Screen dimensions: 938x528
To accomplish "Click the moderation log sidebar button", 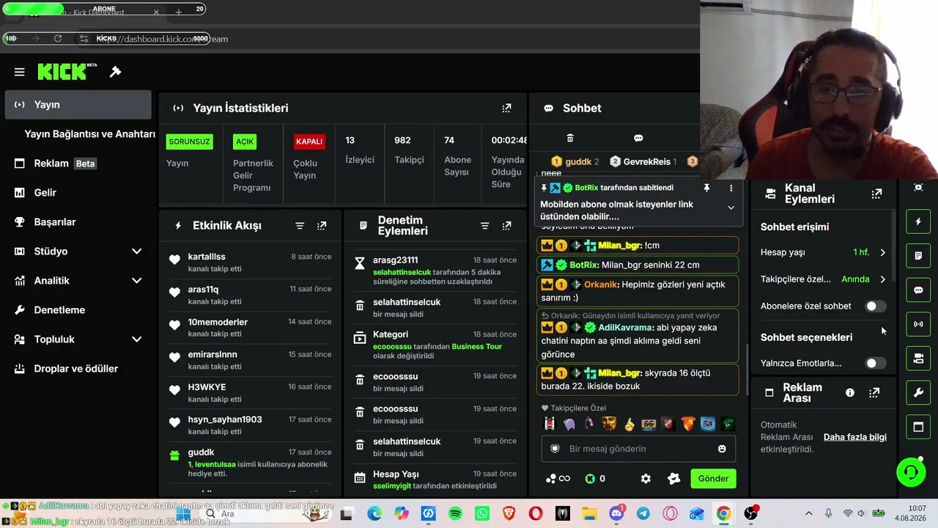I will coord(918,255).
